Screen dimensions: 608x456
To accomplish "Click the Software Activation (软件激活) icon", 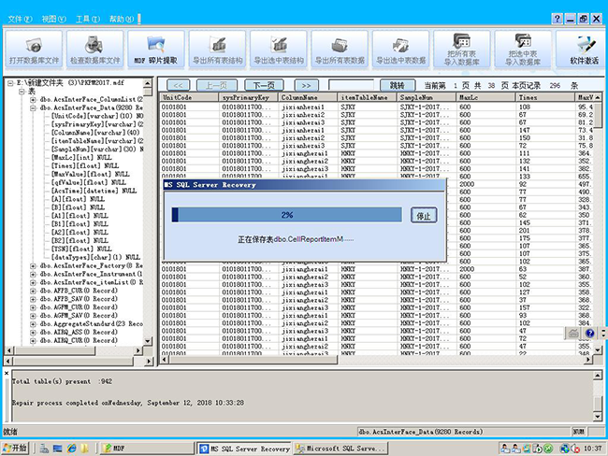I will (x=582, y=50).
